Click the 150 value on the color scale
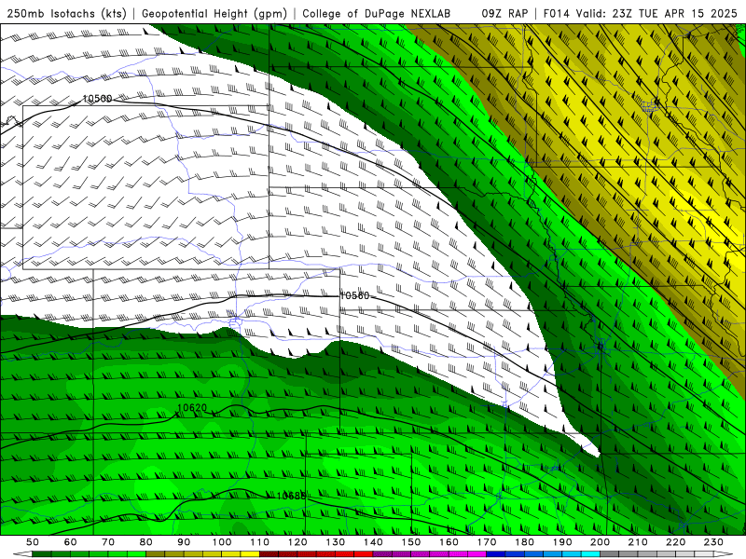 [x=411, y=542]
